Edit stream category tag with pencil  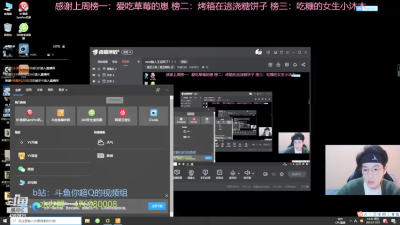[172, 67]
